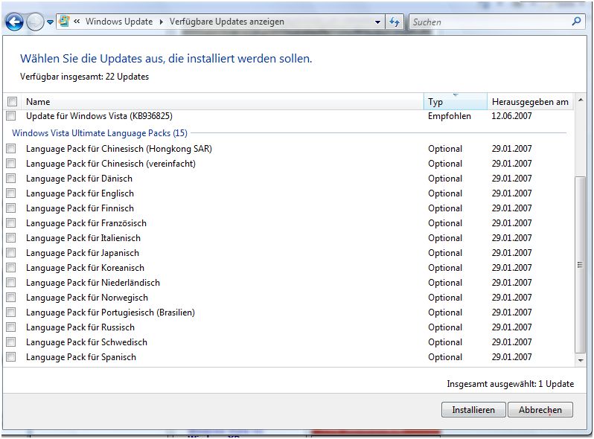Image resolution: width=594 pixels, height=439 pixels.
Task: Check Language Pack für Dänisch
Action: click(x=11, y=179)
